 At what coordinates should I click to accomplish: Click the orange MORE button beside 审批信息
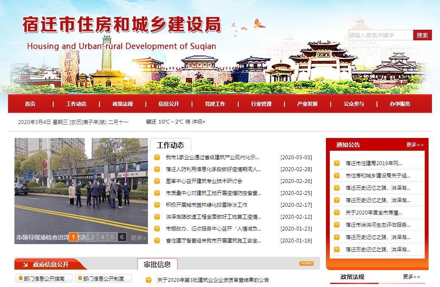coord(306,263)
